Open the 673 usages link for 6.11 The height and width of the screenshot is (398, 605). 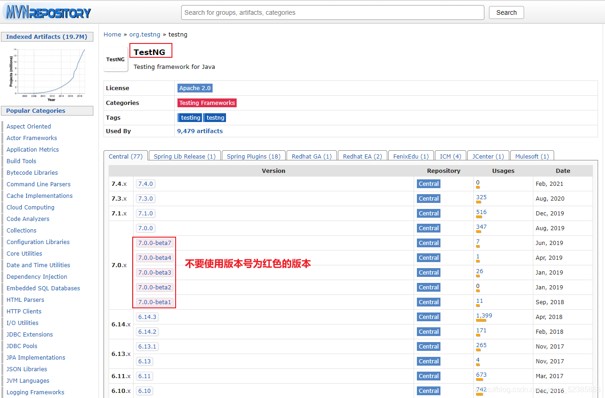481,375
